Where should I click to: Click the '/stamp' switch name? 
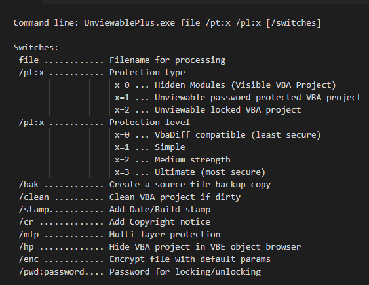[34, 210]
